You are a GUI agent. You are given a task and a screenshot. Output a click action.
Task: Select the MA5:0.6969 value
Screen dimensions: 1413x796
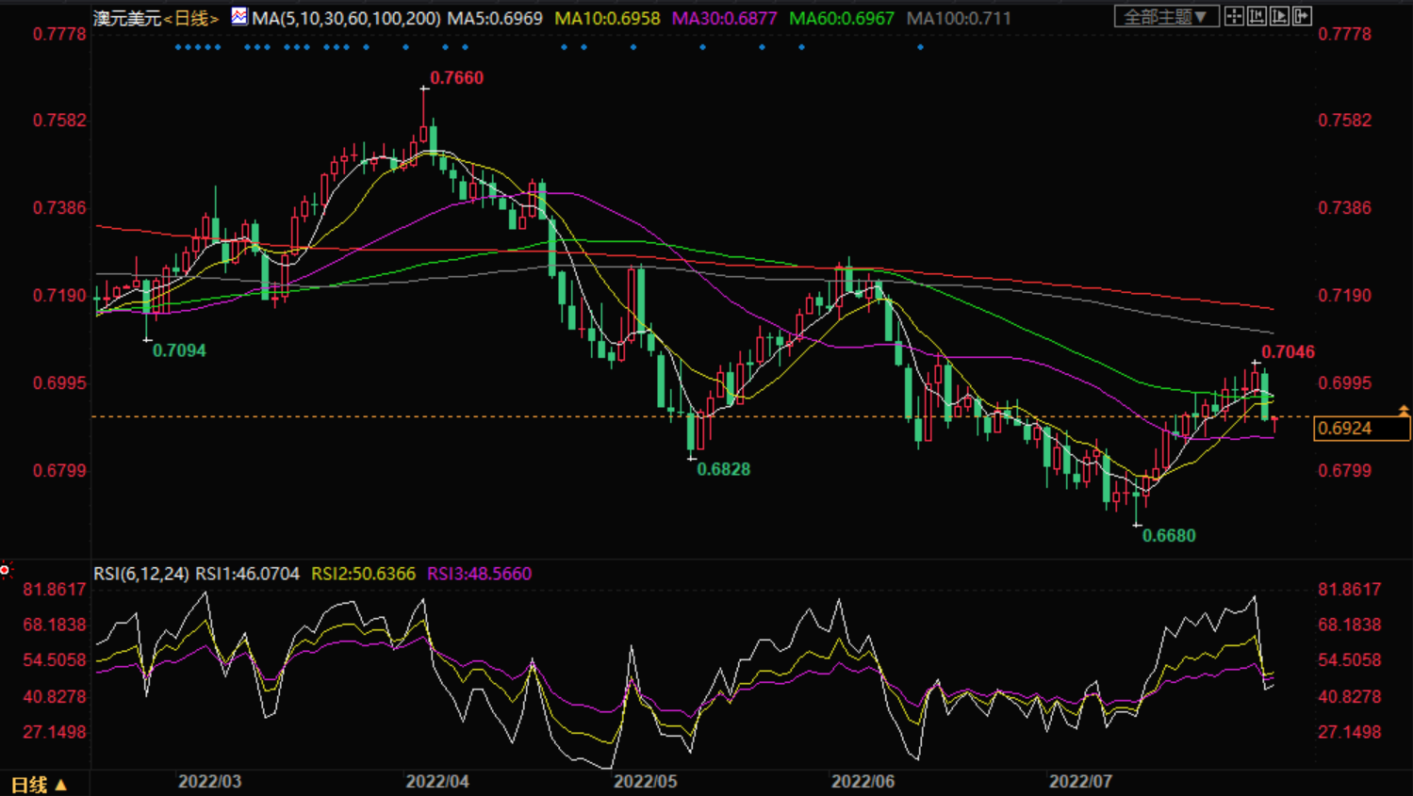point(495,18)
